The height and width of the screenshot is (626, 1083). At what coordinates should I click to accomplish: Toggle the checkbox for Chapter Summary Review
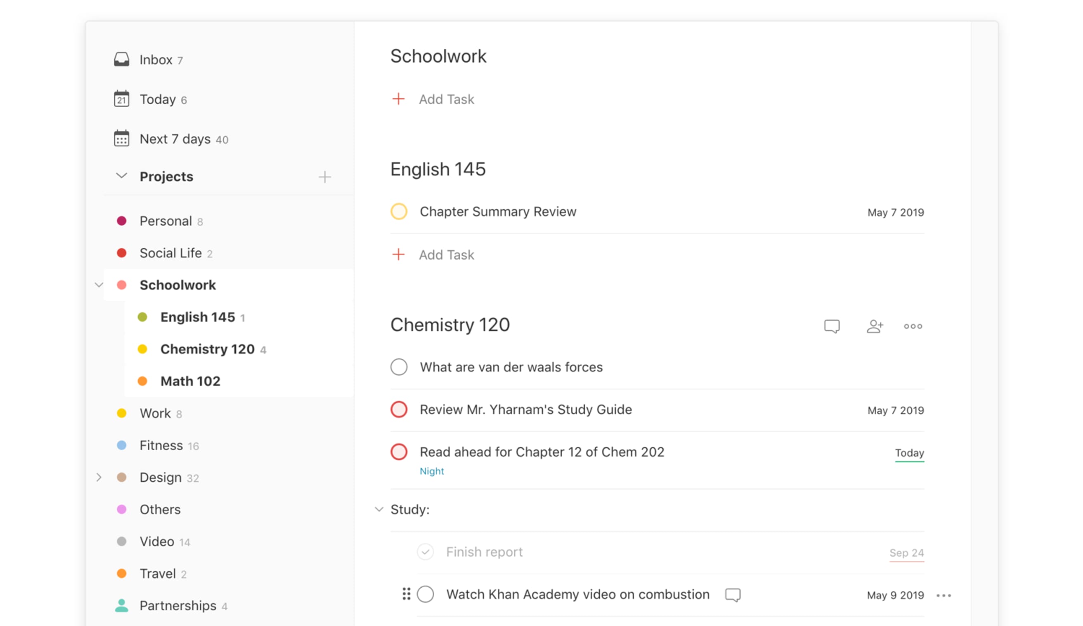pyautogui.click(x=400, y=211)
